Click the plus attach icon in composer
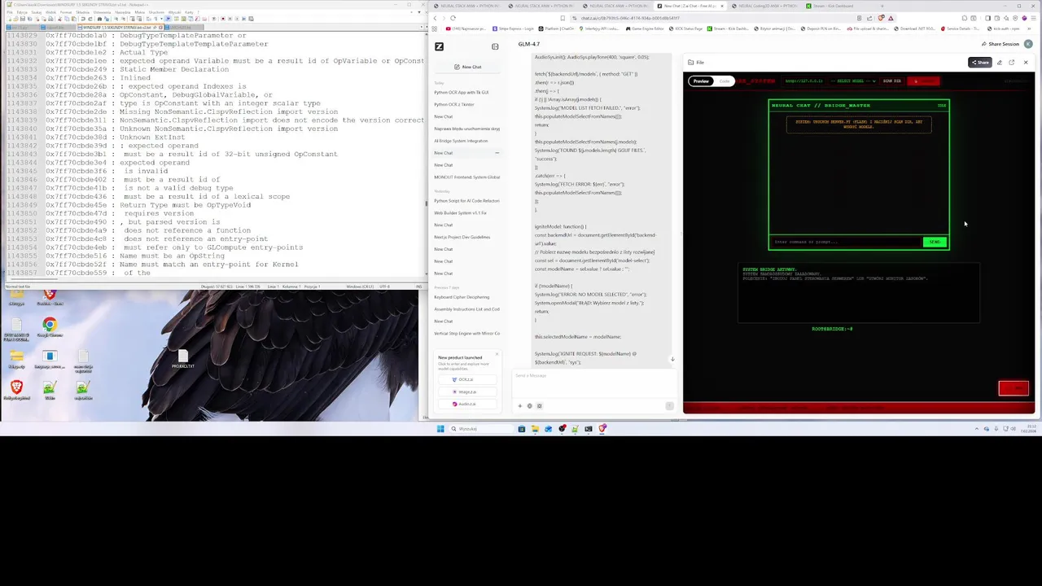The image size is (1042, 586). point(520,405)
